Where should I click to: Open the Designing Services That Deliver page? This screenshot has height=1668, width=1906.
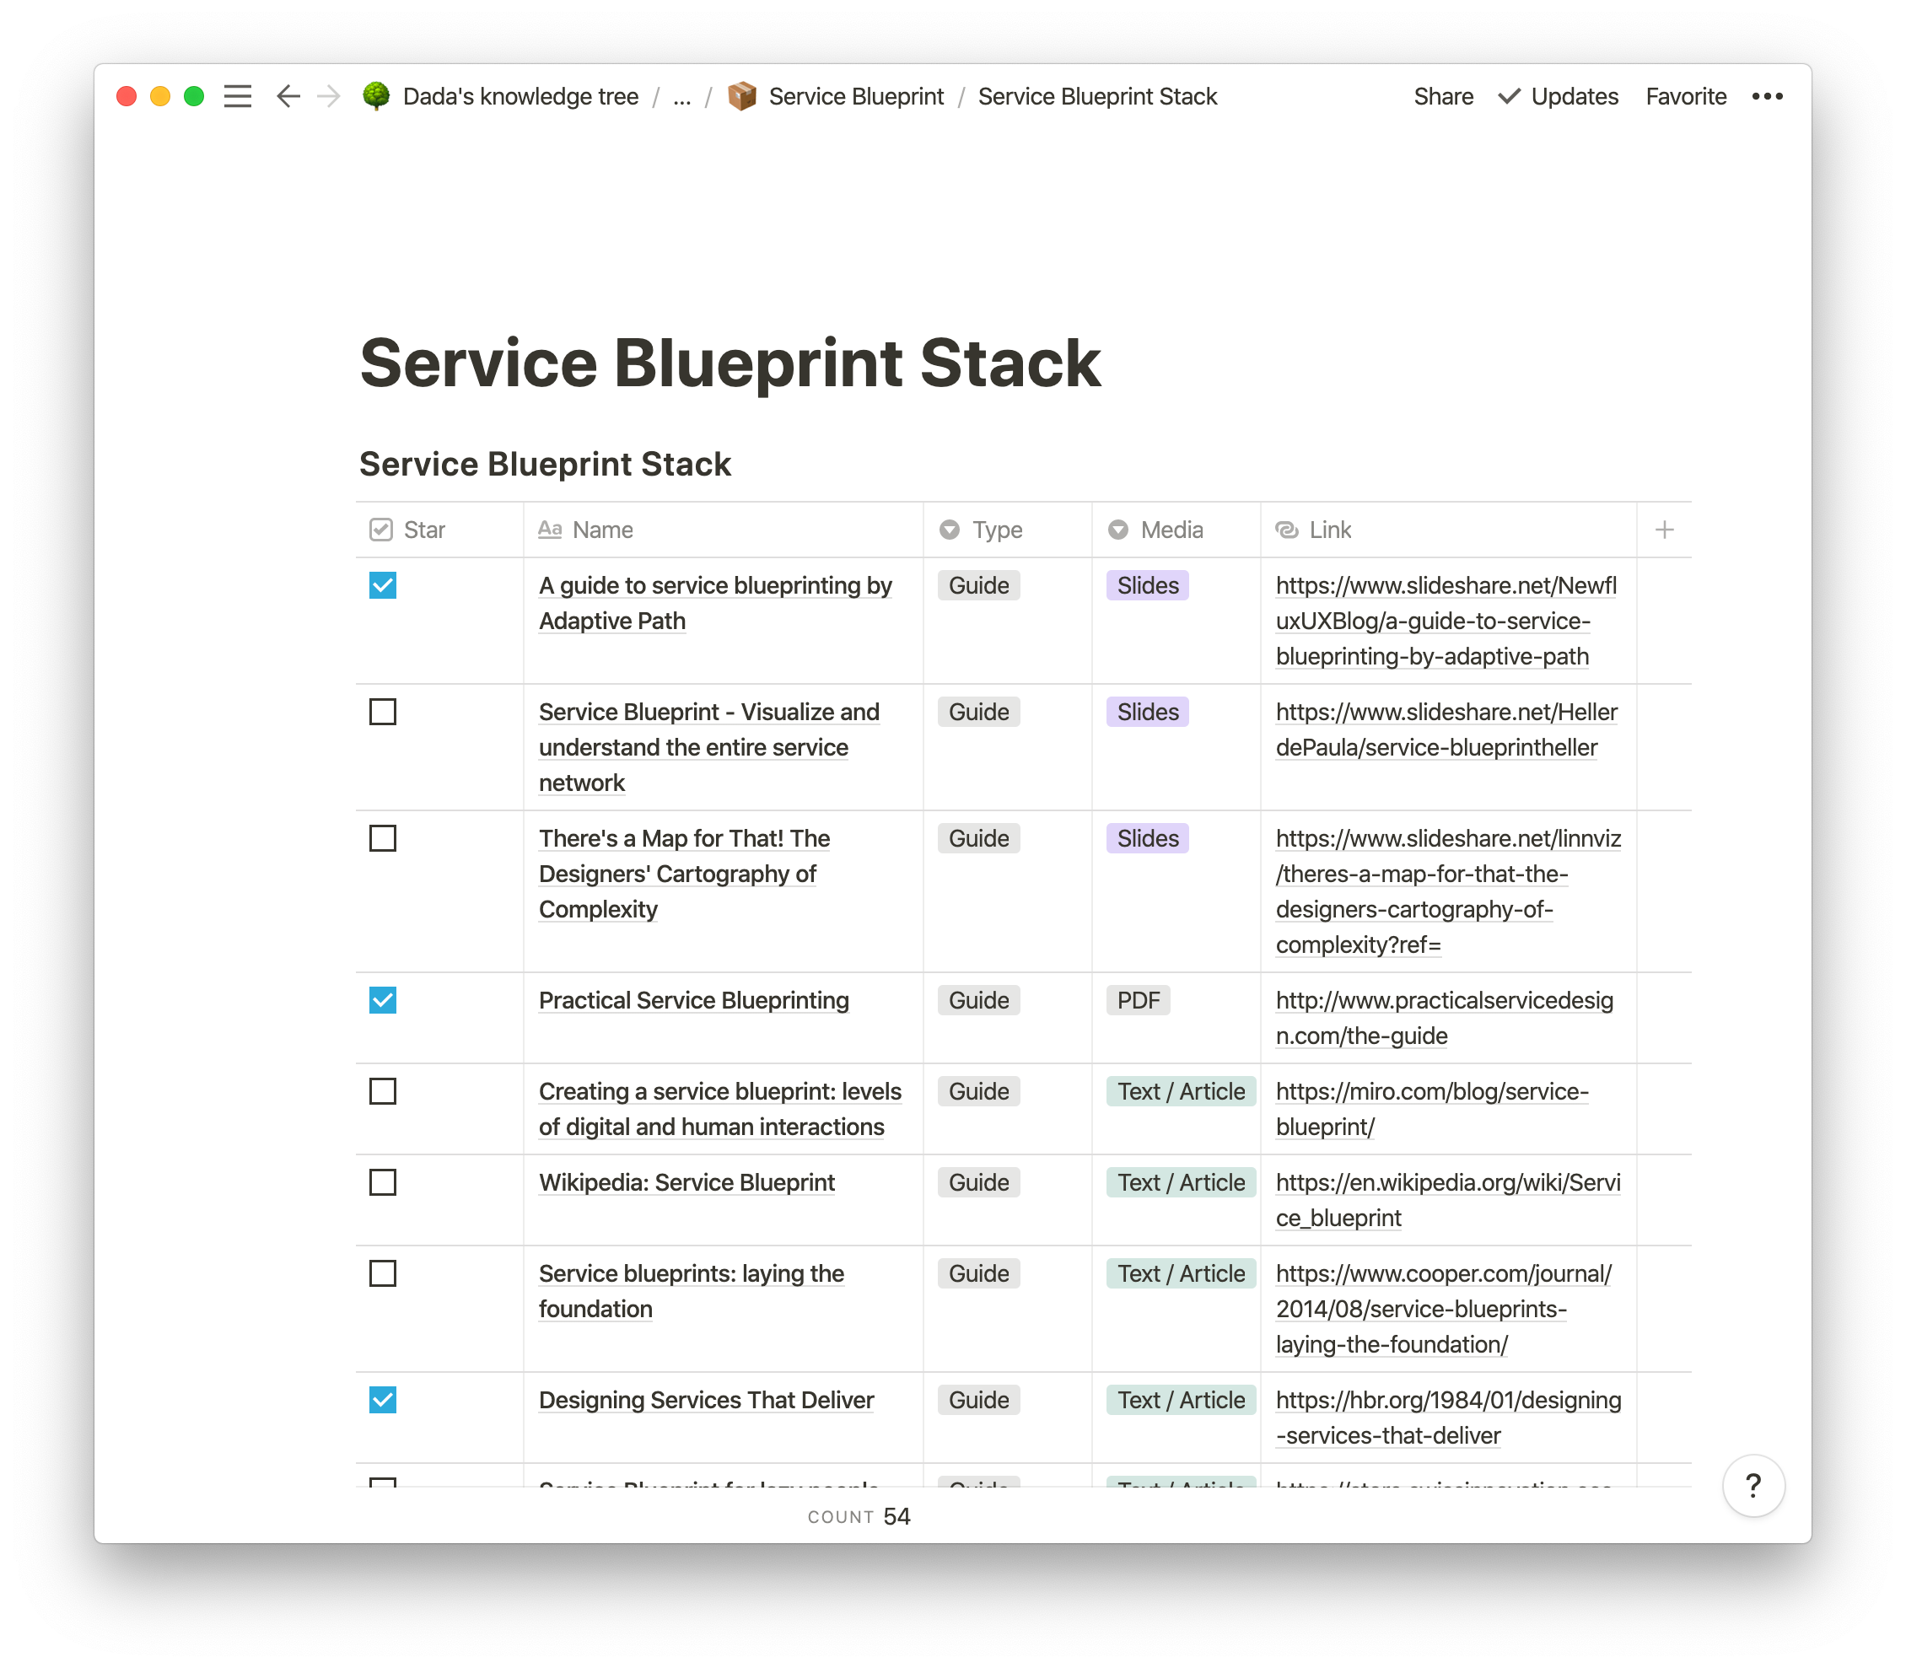705,1400
